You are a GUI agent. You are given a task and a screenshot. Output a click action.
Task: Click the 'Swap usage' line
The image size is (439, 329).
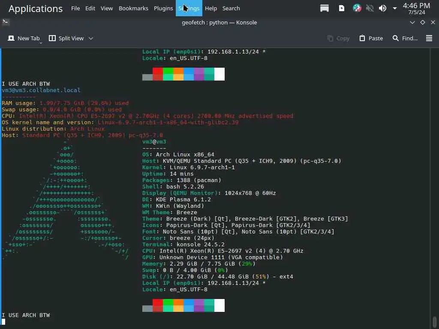62,109
